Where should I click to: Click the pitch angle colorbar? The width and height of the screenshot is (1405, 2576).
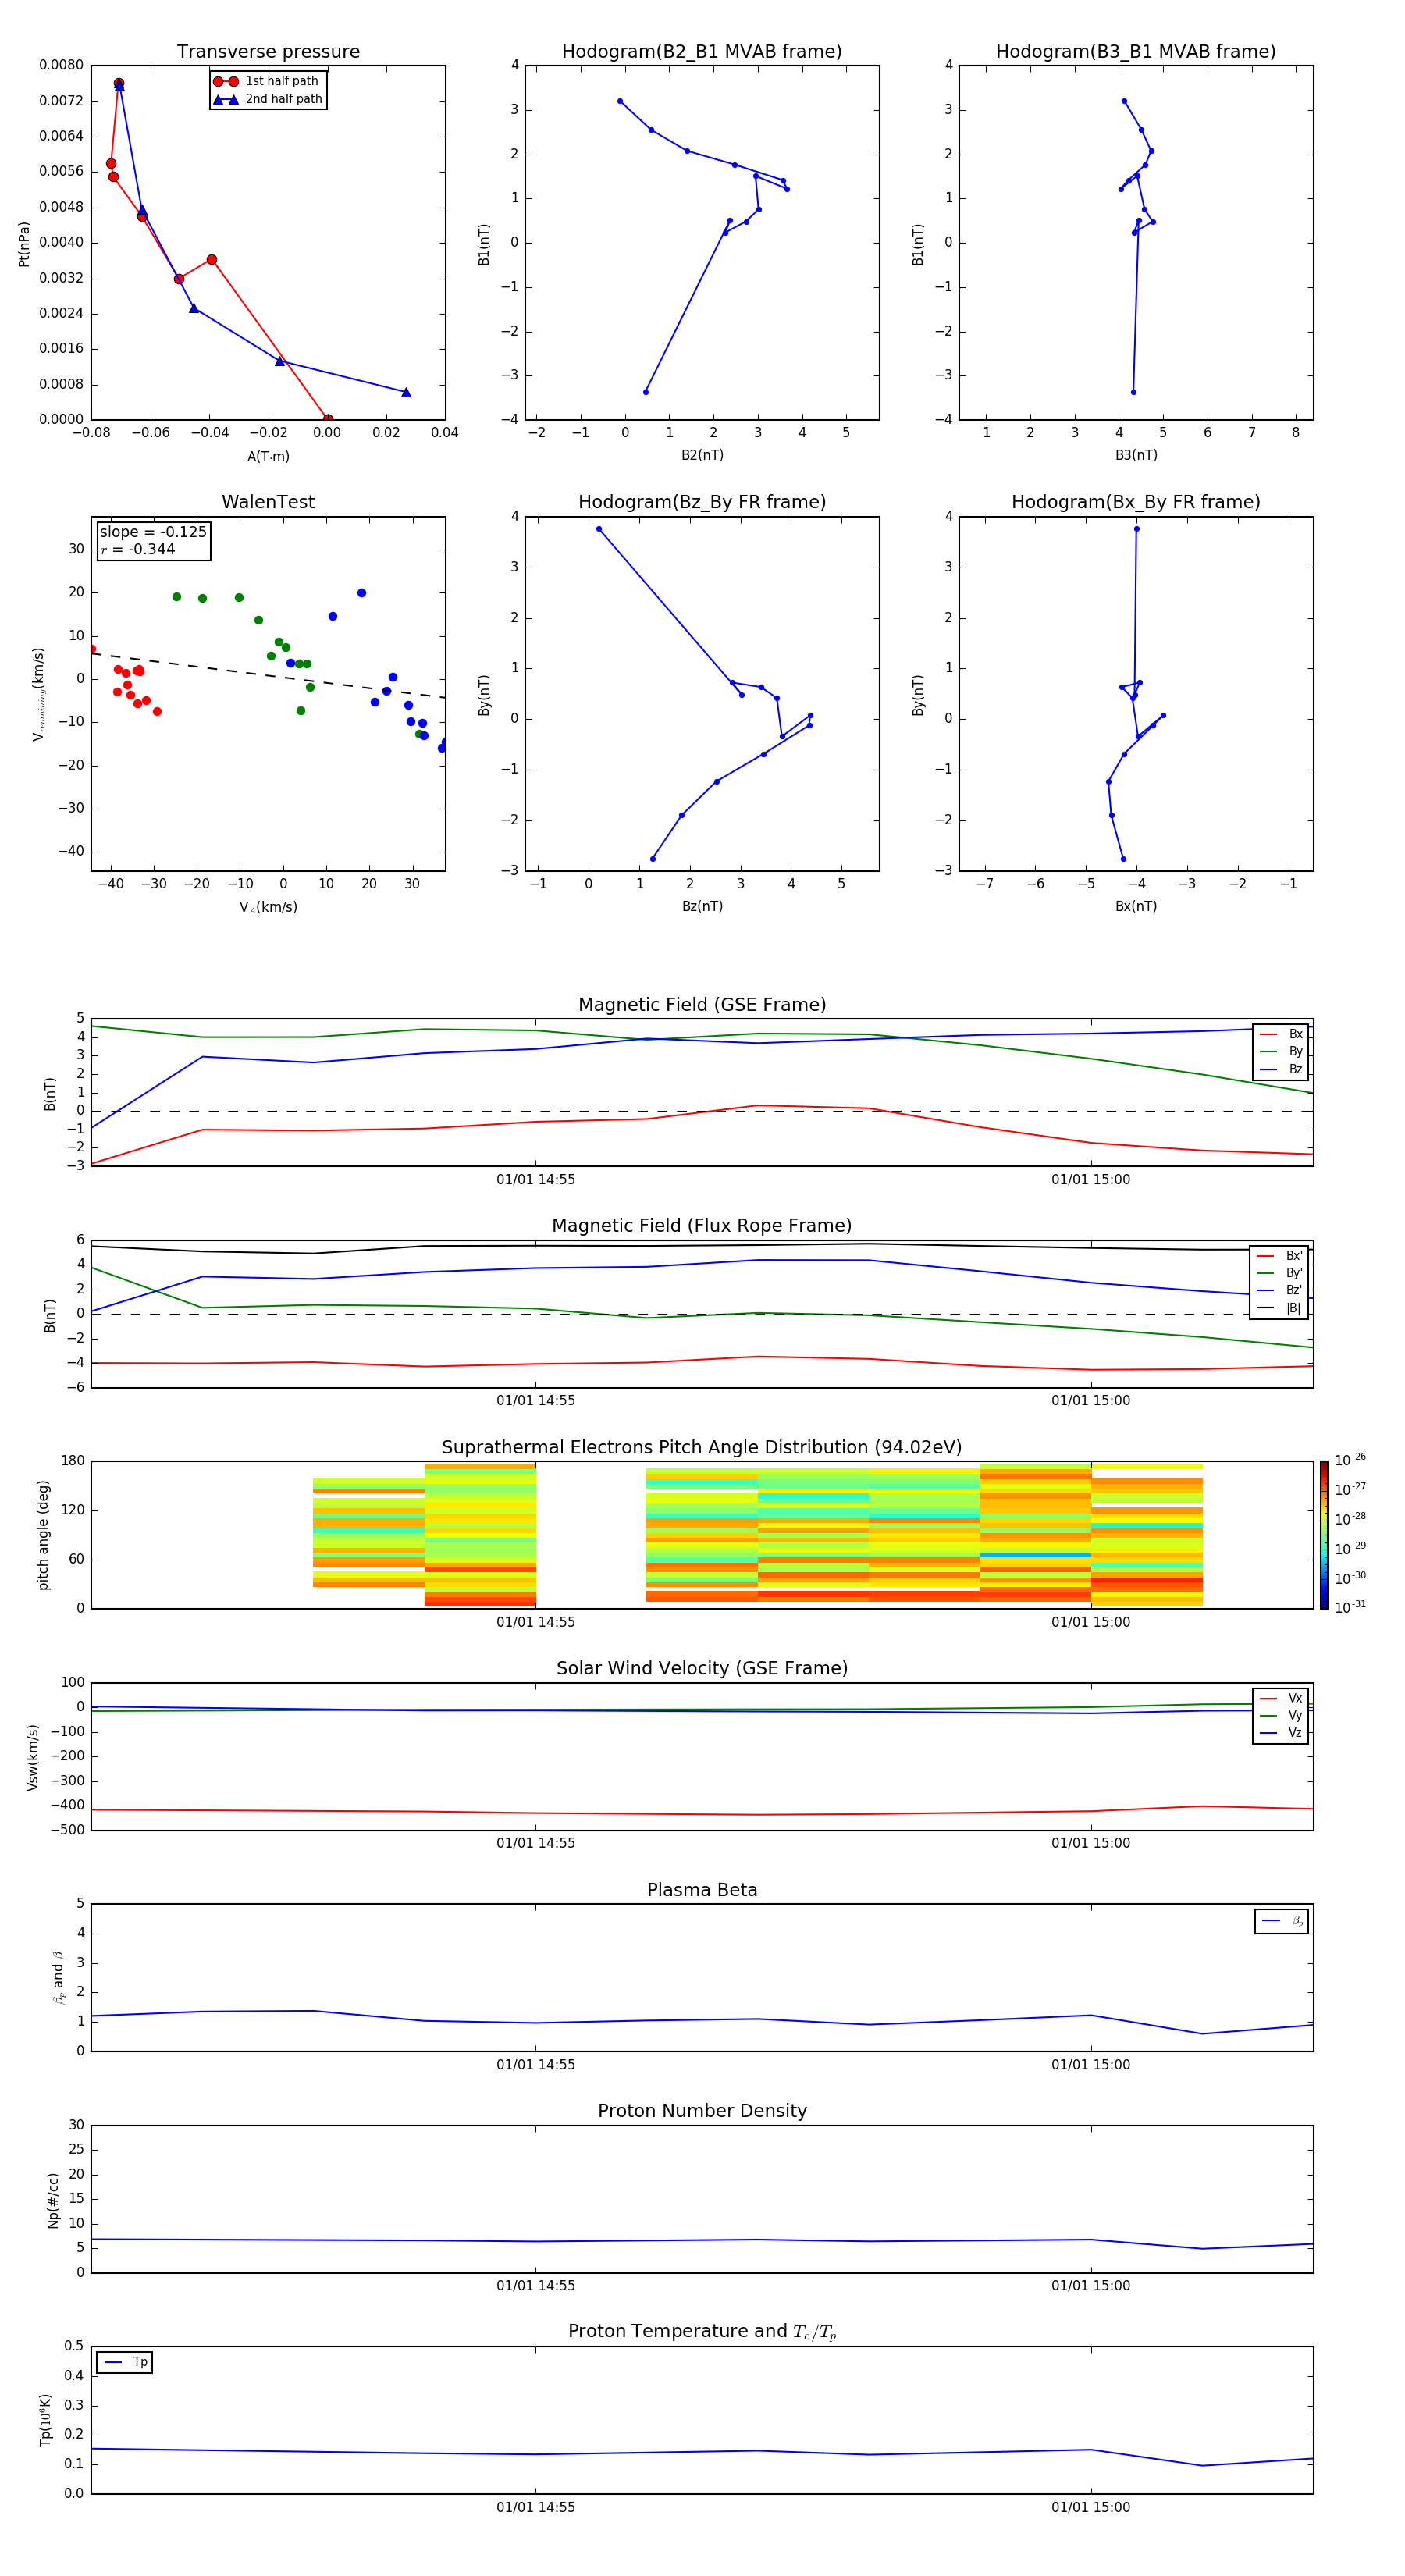pyautogui.click(x=1324, y=1535)
